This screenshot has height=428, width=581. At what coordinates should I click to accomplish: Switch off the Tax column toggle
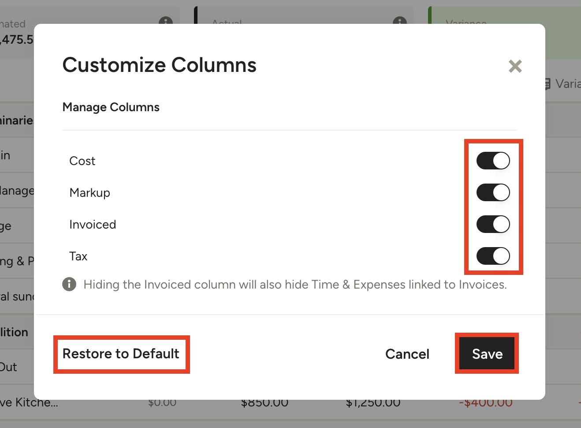coord(493,256)
